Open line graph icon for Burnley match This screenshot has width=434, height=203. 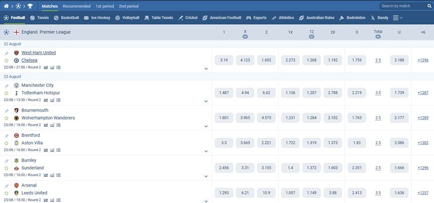click(x=52, y=175)
